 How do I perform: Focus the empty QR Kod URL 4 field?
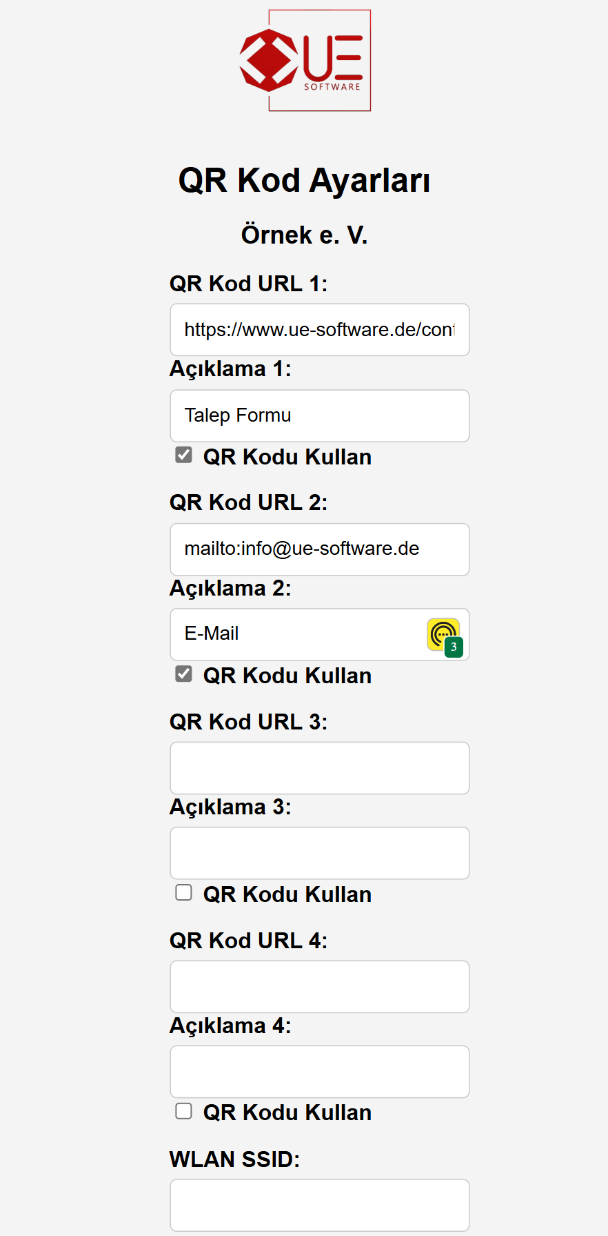pos(320,987)
